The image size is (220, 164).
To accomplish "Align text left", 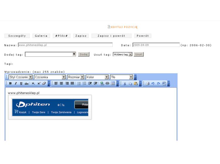I will tap(56, 83).
